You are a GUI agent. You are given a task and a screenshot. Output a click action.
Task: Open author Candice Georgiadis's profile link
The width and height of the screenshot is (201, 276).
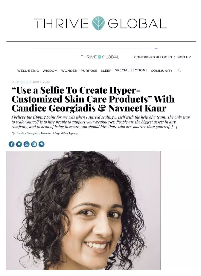tap(28, 133)
